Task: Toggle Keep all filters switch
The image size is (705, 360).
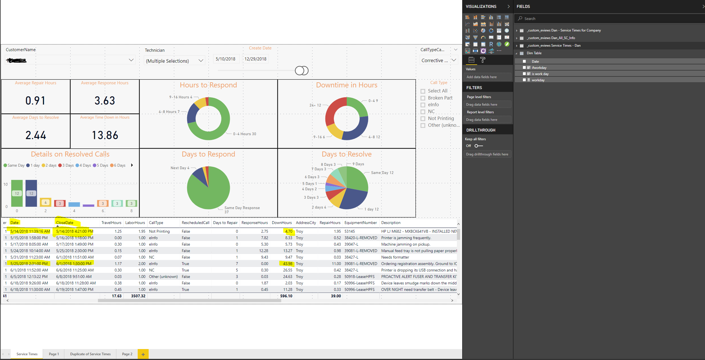Action: (x=479, y=146)
